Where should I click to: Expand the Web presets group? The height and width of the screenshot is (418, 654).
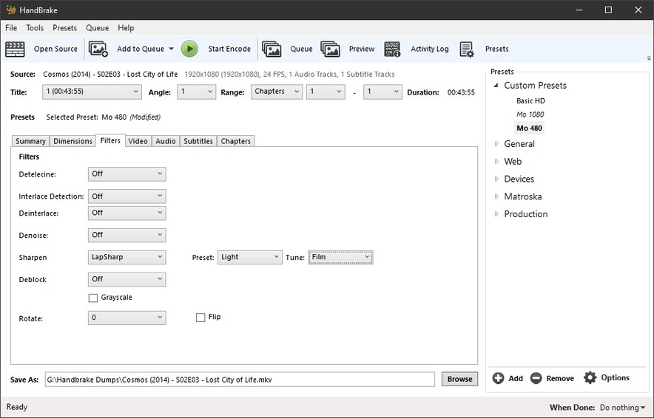(x=496, y=161)
